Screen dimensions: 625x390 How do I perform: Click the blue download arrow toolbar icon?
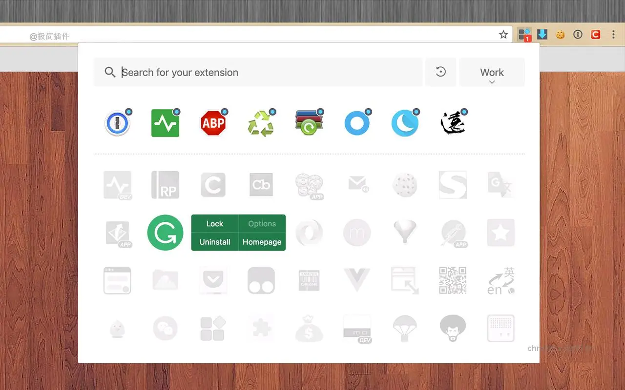click(x=542, y=35)
